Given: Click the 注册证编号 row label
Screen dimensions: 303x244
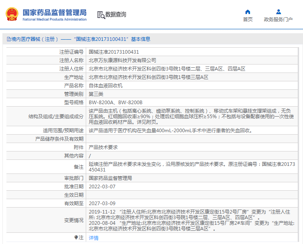Looking at the screenshot, I should point(71,52).
